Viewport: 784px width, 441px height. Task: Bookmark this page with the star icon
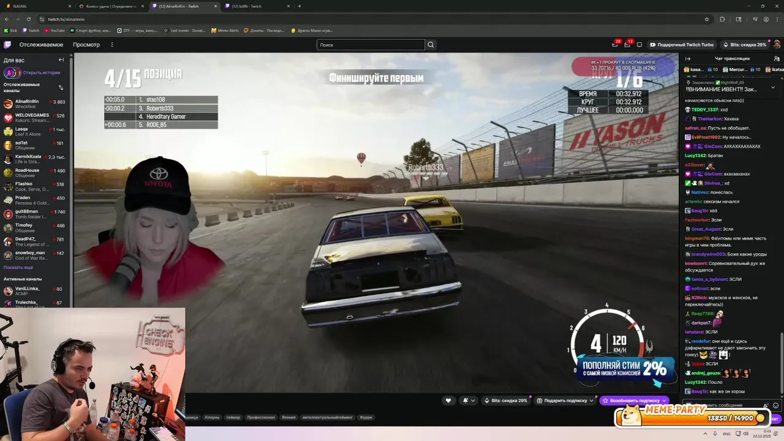(x=707, y=19)
